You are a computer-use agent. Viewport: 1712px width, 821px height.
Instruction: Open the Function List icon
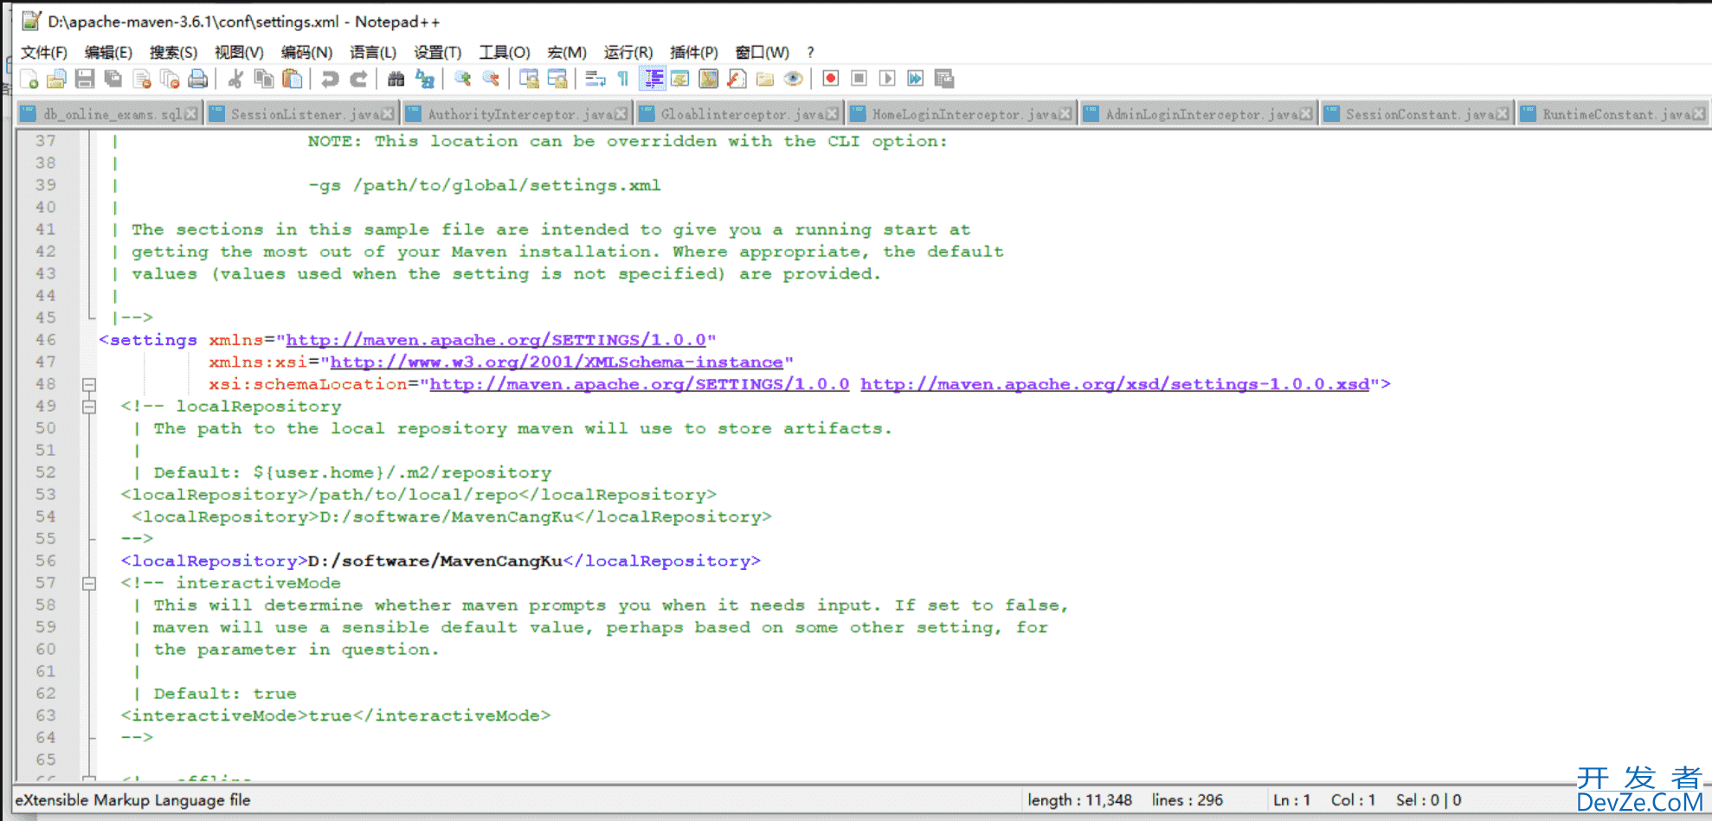[737, 80]
